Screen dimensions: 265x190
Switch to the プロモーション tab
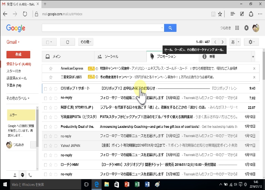(173, 57)
